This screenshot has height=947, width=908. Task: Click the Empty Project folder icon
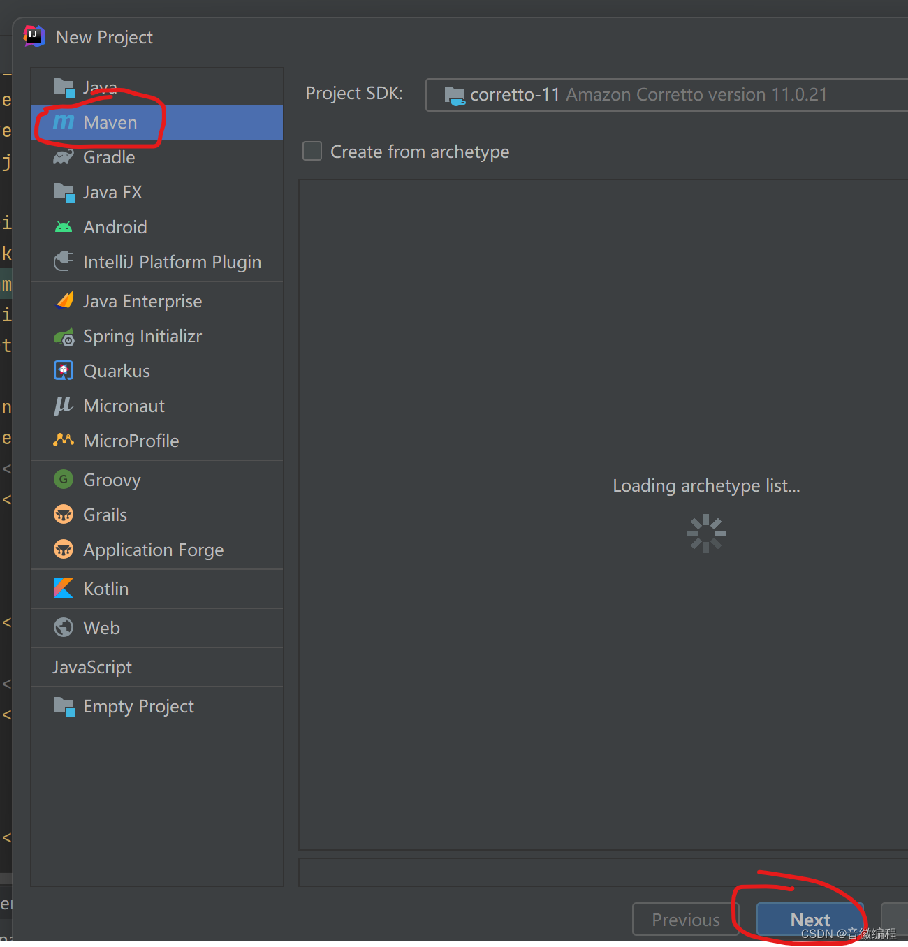coord(64,706)
